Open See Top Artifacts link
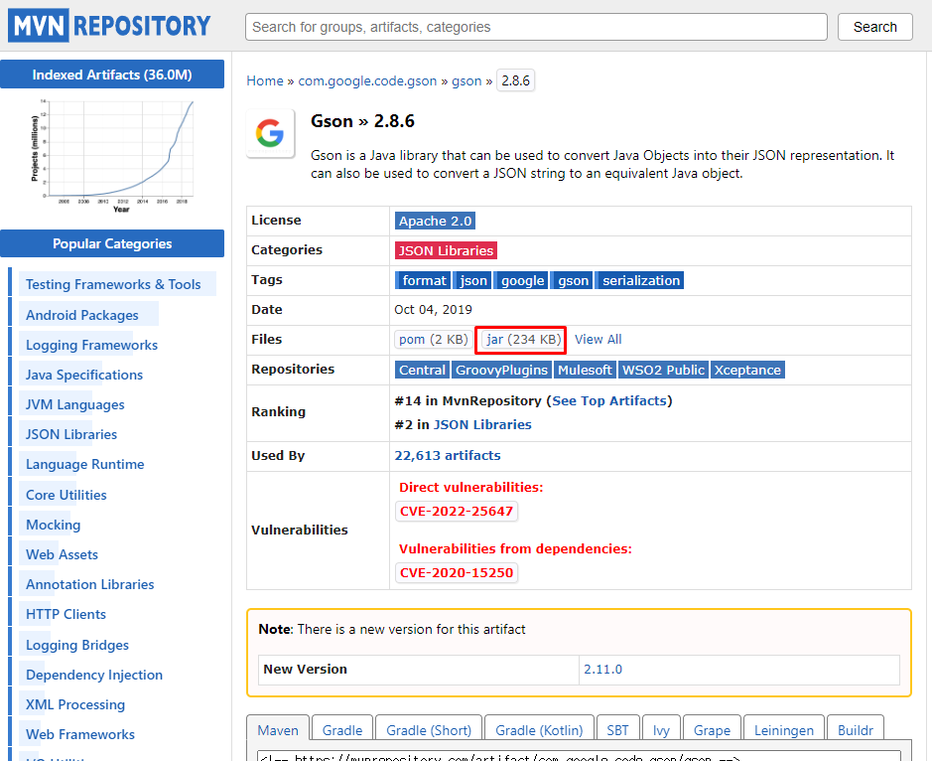 (609, 401)
